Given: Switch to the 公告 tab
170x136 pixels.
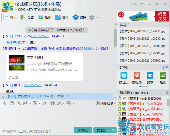Looking at the screenshot, I should tap(27, 17).
